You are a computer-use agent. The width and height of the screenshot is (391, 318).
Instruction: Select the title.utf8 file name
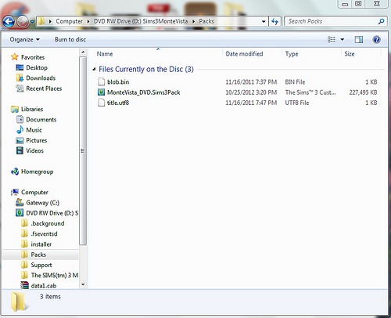click(x=118, y=103)
